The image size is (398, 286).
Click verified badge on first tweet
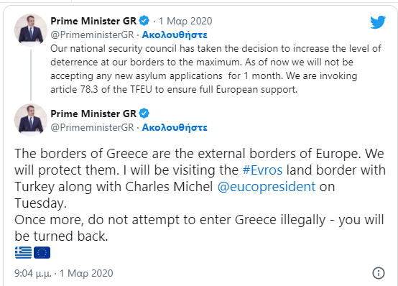(144, 21)
